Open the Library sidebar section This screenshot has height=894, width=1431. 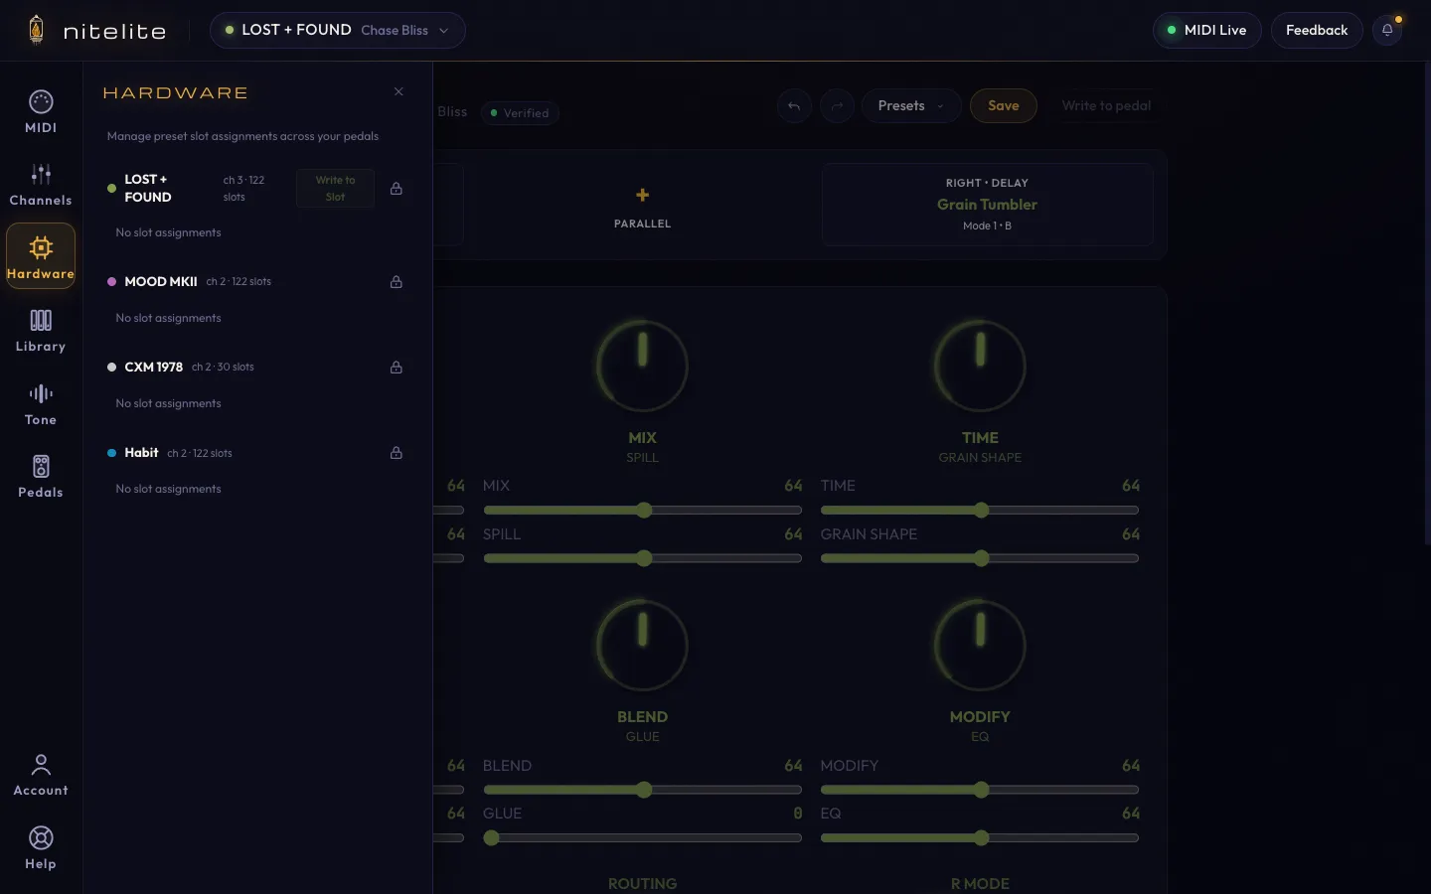(x=41, y=331)
